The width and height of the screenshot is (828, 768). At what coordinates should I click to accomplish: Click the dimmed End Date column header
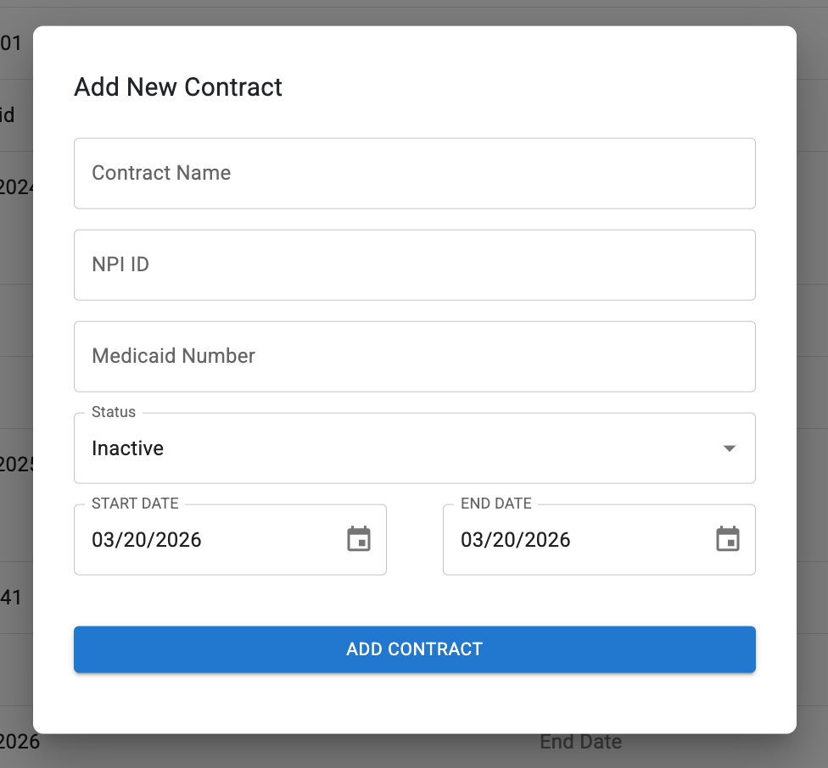(x=580, y=743)
